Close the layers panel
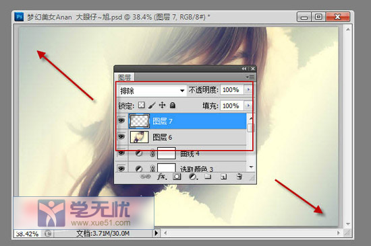This screenshot has height=246, width=371. (253, 69)
